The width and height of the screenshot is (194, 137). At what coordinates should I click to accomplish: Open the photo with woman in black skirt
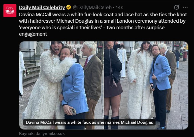(146, 85)
